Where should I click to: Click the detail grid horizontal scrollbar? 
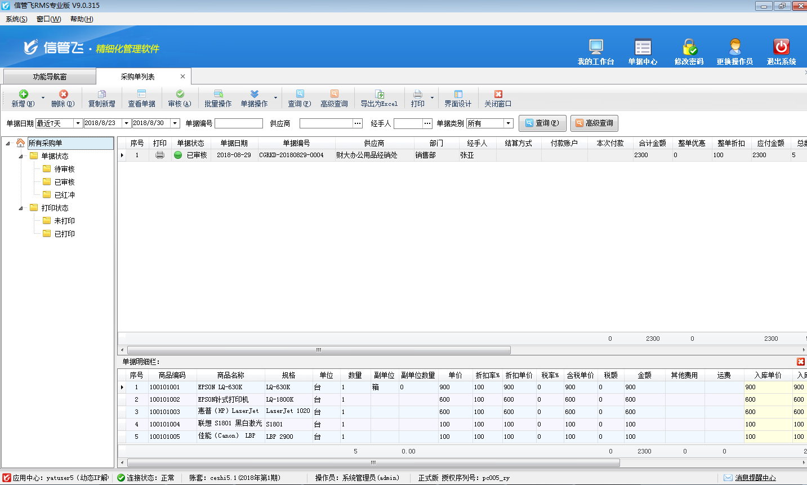373,462
